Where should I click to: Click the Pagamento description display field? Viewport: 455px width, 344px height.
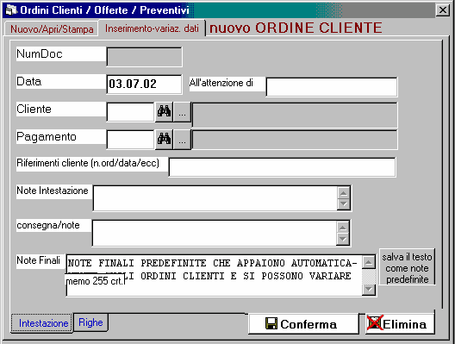coord(295,140)
